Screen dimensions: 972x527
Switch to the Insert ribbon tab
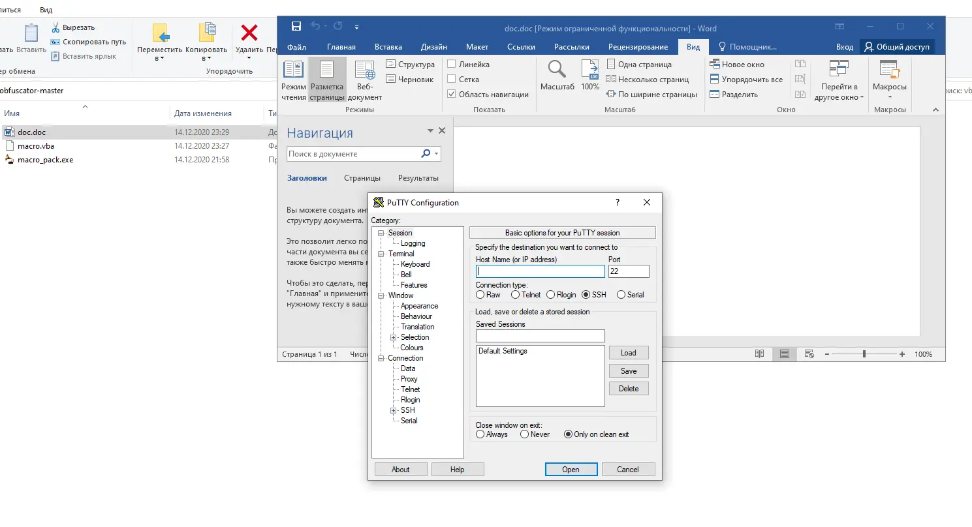tap(388, 47)
